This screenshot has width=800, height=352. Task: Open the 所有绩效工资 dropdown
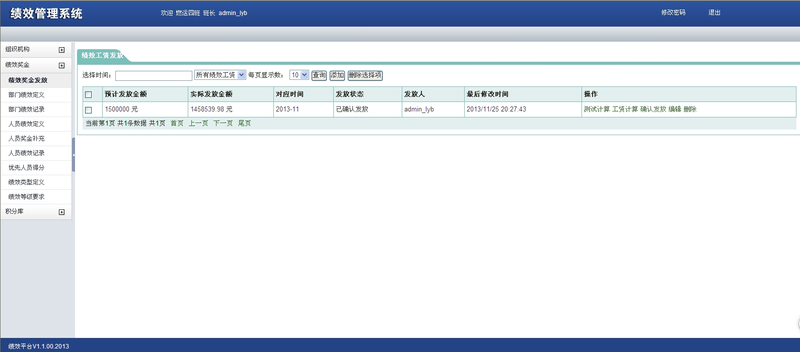(x=220, y=75)
